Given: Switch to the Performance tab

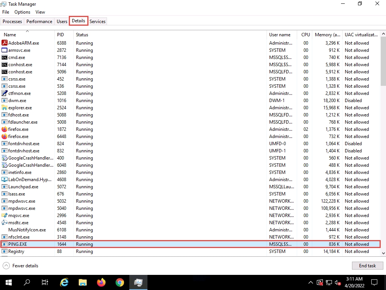Looking at the screenshot, I should coord(39,22).
